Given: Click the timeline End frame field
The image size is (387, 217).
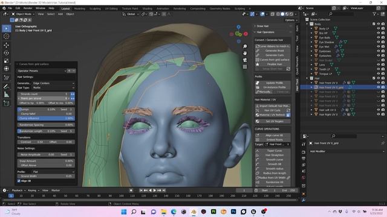Looking at the screenshot, I should point(289,190).
